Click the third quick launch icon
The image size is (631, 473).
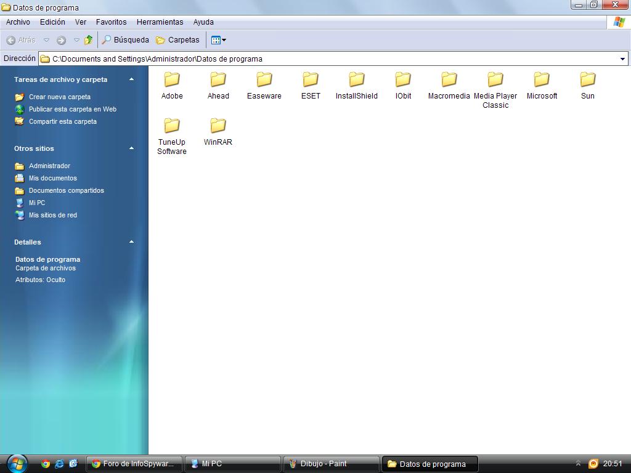coord(73,464)
